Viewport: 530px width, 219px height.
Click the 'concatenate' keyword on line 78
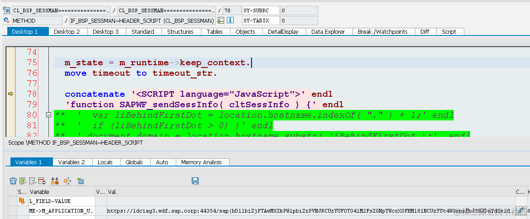(94, 94)
